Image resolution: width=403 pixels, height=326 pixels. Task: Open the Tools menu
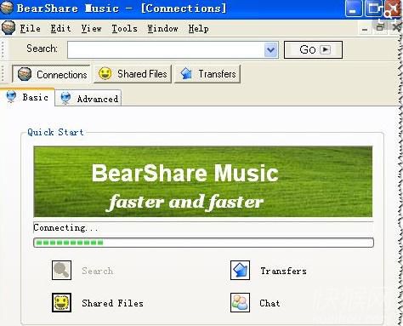coord(124,28)
